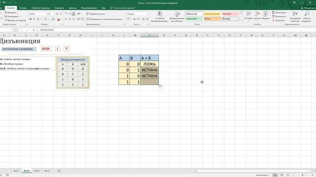Click the AutoSum (Автосумма) sigma icon

click(x=273, y=12)
